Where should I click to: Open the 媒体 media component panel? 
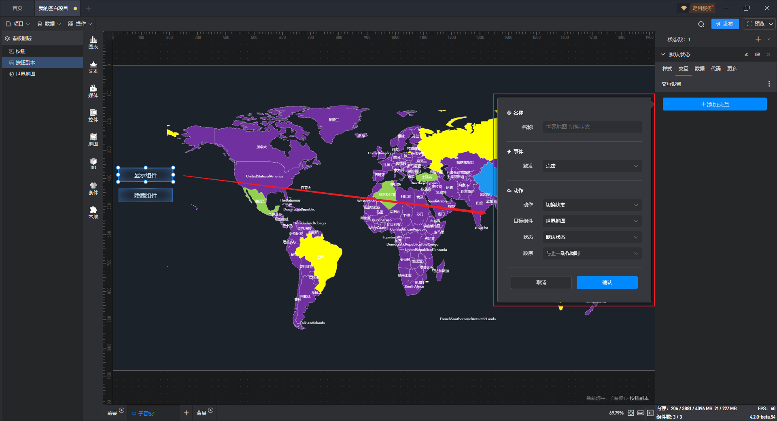(93, 91)
